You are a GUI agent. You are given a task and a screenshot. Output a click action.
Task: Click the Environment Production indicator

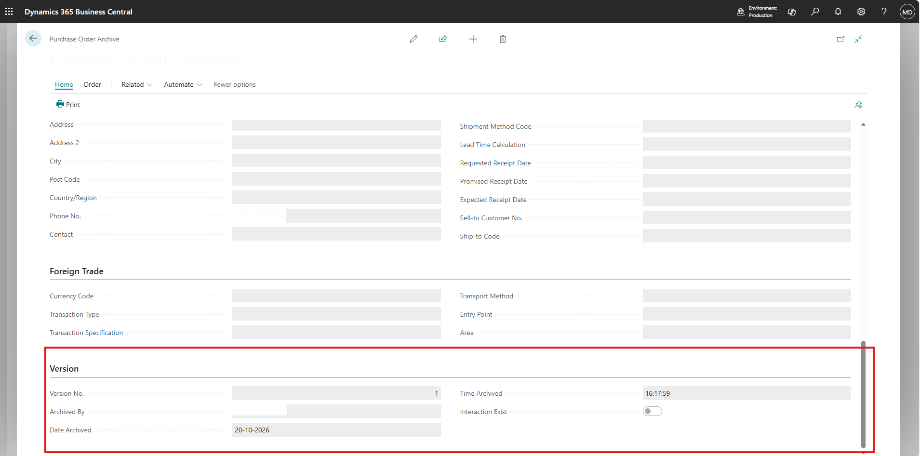coord(757,12)
